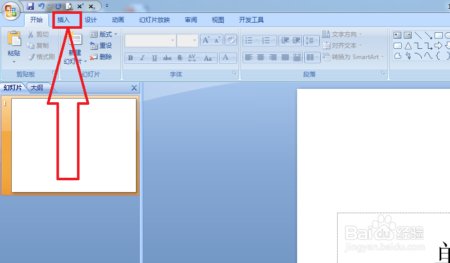Toggle underline formatting

coord(154,58)
